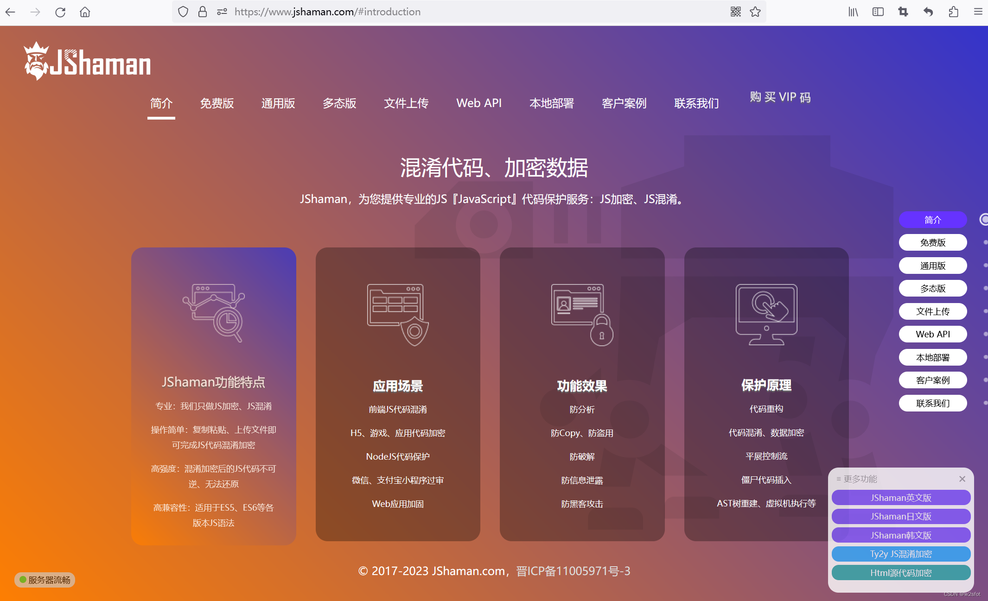Expand 本地部署 section
This screenshot has height=601, width=988.
(x=934, y=358)
